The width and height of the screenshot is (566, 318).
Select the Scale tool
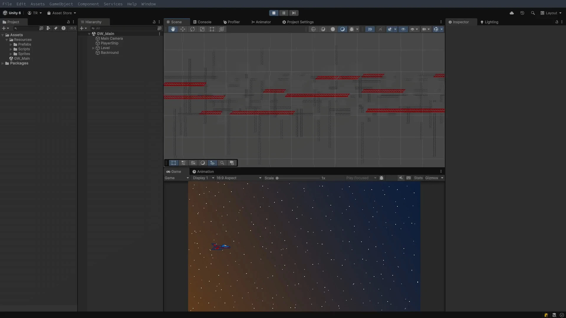(202, 29)
